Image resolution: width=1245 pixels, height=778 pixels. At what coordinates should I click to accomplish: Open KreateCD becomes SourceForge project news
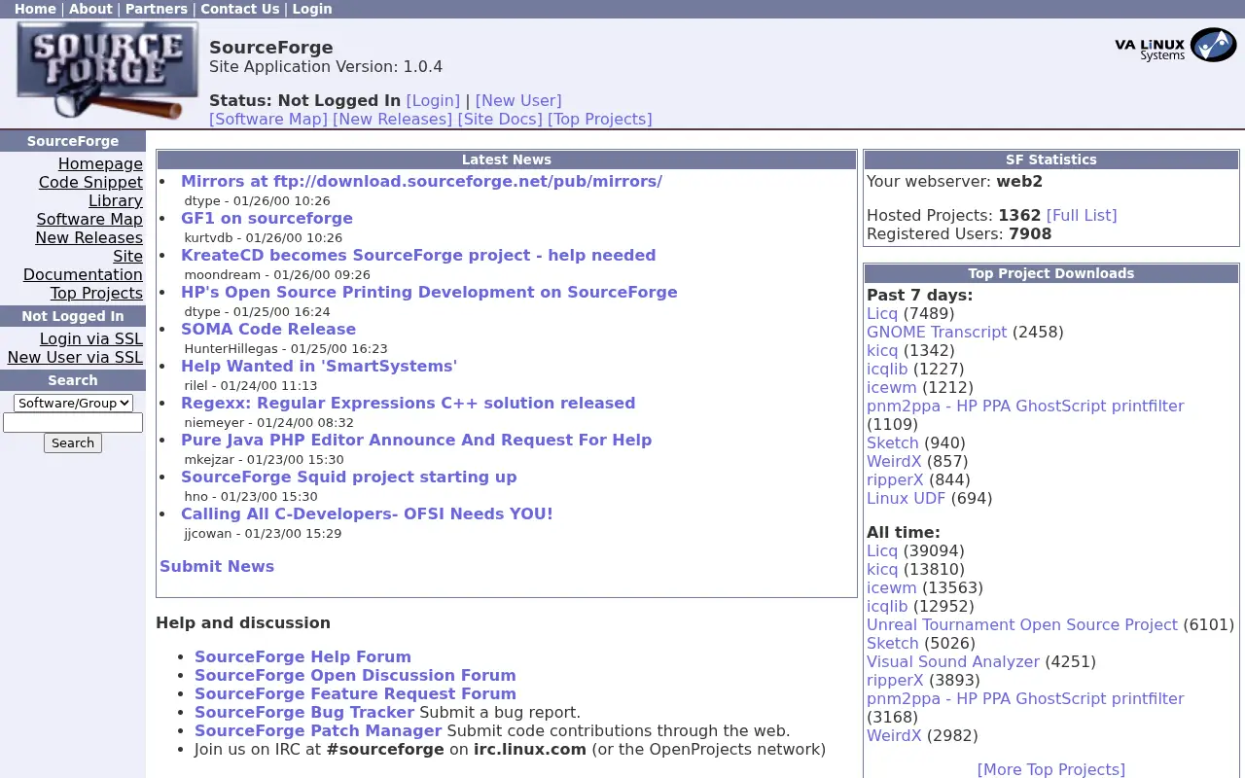click(x=418, y=255)
